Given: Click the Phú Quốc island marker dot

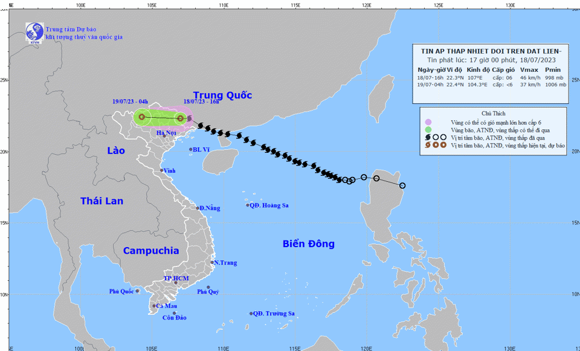Looking at the screenshot, I should 137,291.
